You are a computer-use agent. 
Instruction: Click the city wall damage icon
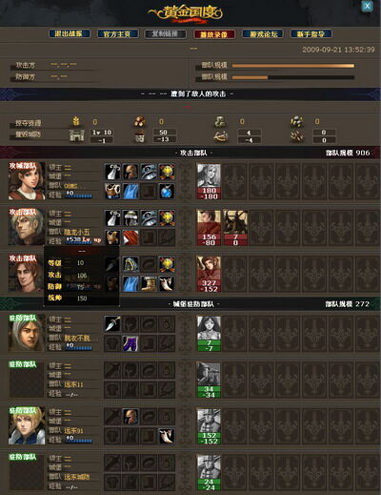point(77,135)
